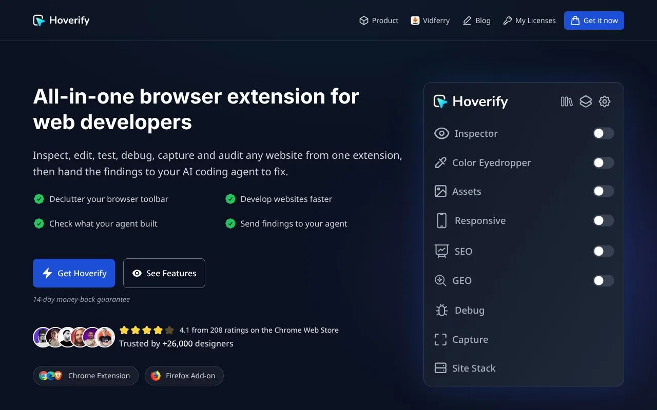
Task: Click the Firefox logo icon in the Add-on badge
Action: 156,376
